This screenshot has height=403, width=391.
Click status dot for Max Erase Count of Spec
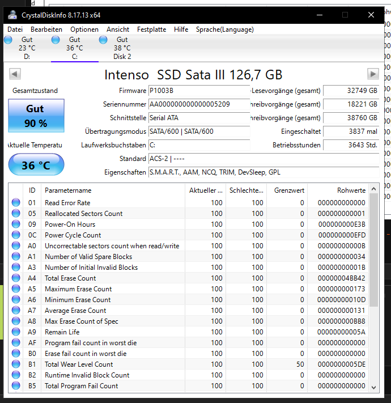(16, 321)
